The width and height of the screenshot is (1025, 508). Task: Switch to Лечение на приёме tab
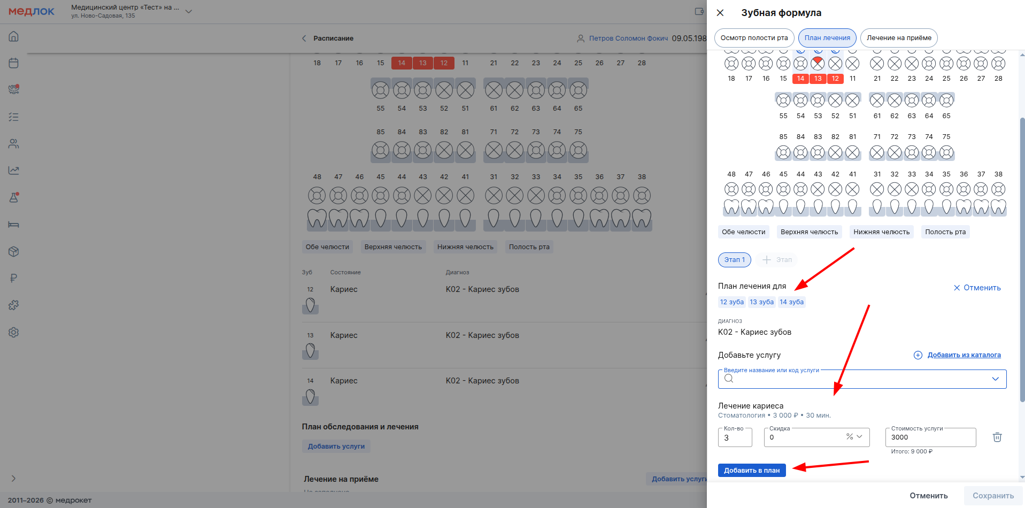click(898, 38)
